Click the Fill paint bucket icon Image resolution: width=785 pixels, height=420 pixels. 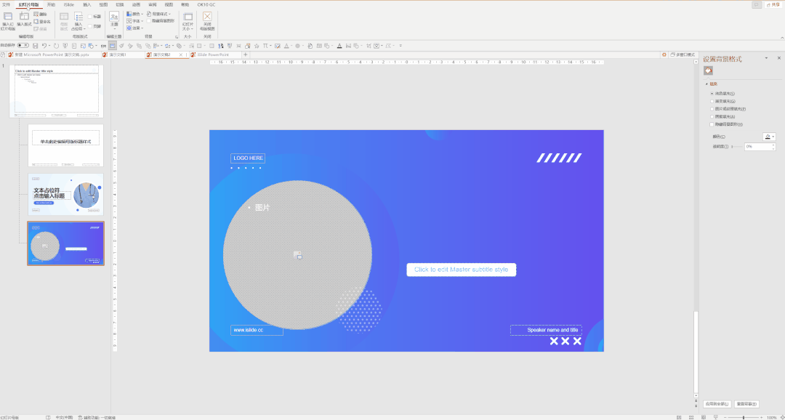[708, 70]
